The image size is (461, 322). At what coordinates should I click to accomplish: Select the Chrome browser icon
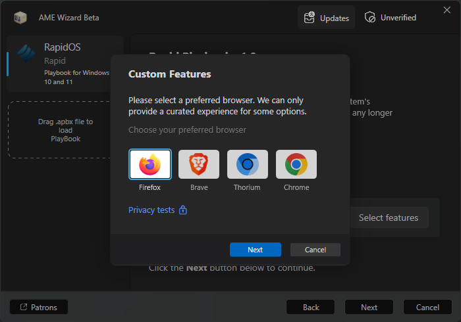click(296, 164)
